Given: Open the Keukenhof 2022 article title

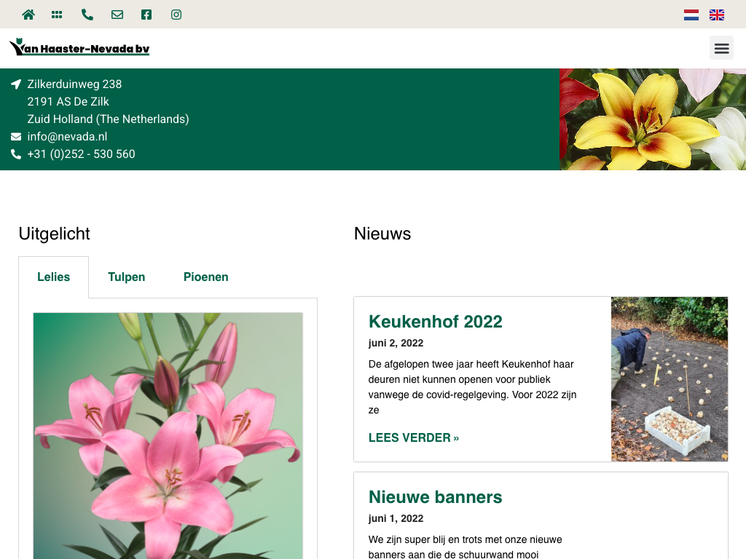Looking at the screenshot, I should click(436, 322).
